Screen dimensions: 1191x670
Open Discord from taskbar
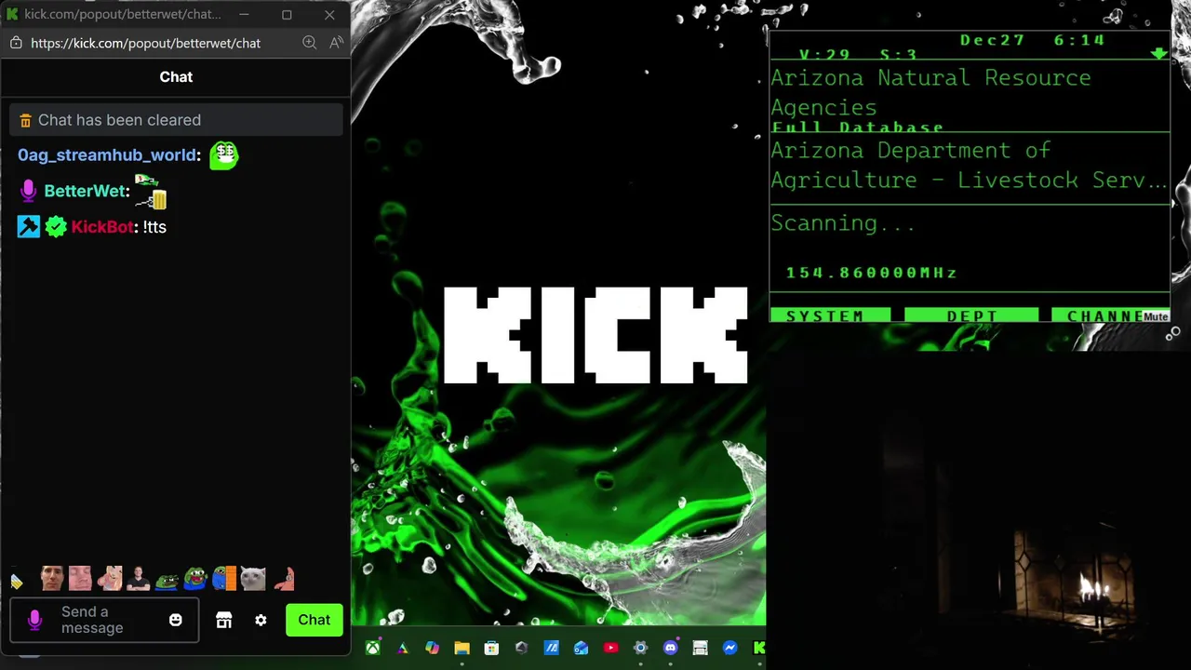coord(670,648)
